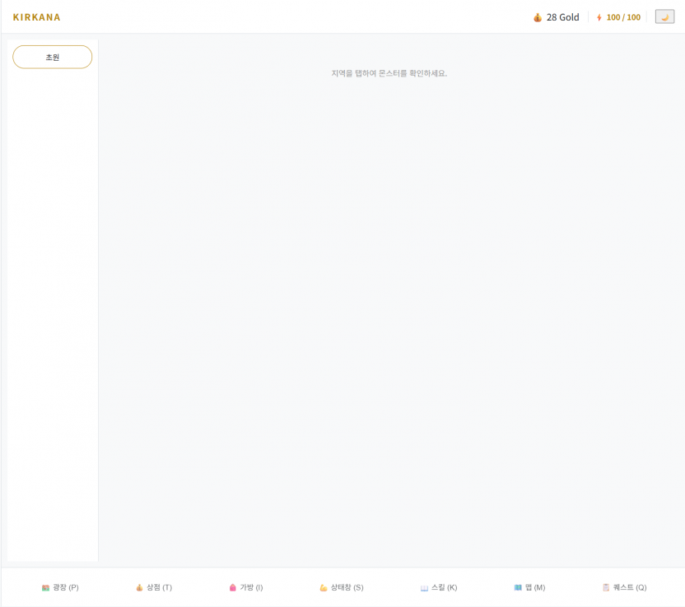685x607 pixels.
Task: Click the 퀘스트 scroll icon
Action: click(x=606, y=588)
